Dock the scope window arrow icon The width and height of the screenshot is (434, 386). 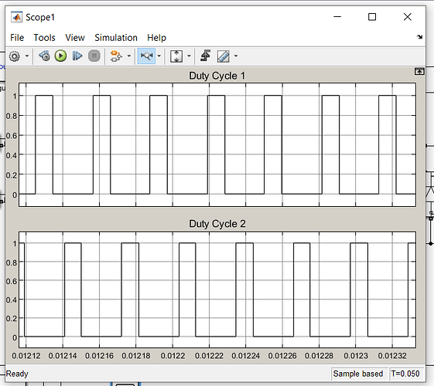click(x=419, y=37)
